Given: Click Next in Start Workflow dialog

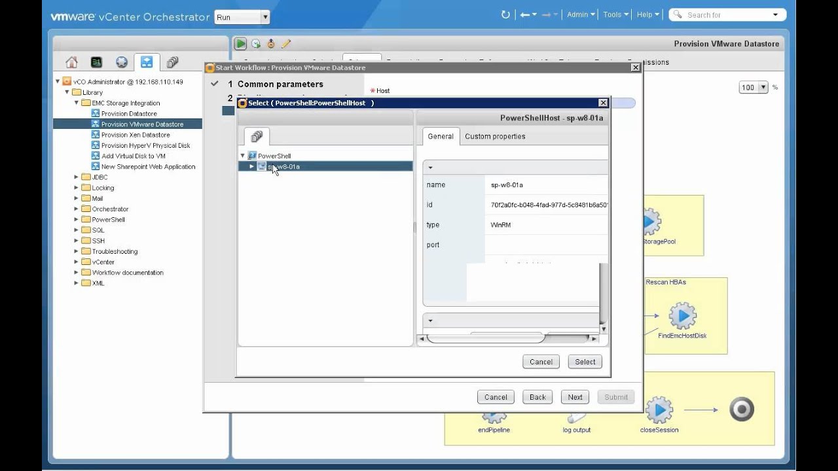Looking at the screenshot, I should [x=575, y=397].
